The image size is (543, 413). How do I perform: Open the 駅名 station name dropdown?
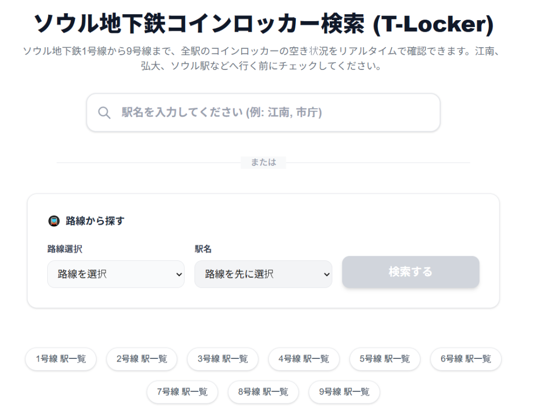click(263, 274)
